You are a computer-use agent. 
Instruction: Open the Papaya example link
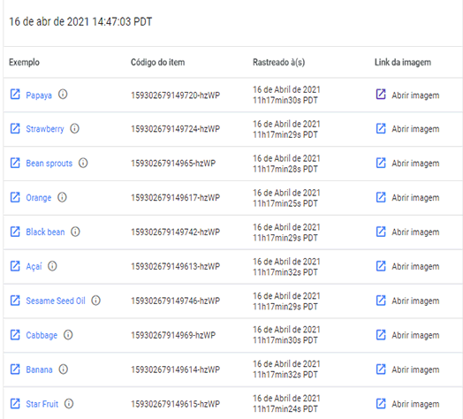pyautogui.click(x=39, y=95)
